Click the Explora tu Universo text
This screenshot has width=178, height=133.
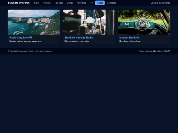[160, 3]
